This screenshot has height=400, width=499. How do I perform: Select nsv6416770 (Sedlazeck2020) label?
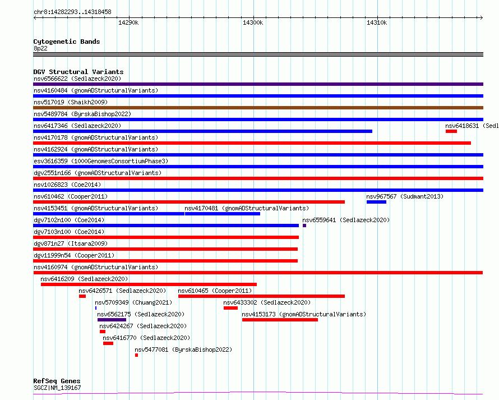tap(146, 338)
